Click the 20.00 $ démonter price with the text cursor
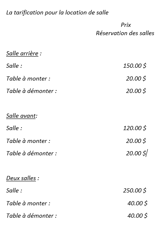This screenshot has width=161, height=228. [136, 153]
